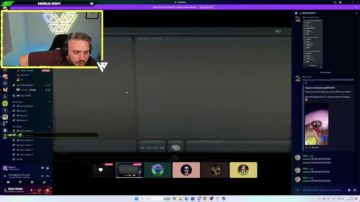Open the 'G' server icon
This screenshot has height=202, width=360.
click(5, 110)
